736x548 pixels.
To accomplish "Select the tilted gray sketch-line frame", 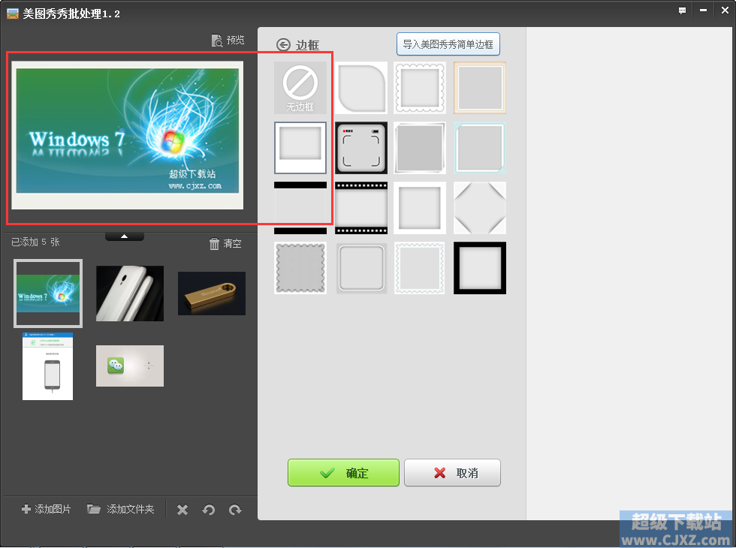I will click(420, 148).
